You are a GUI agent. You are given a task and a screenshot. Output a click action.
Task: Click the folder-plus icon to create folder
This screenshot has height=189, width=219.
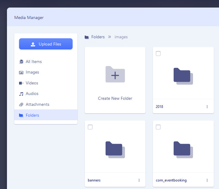(115, 74)
